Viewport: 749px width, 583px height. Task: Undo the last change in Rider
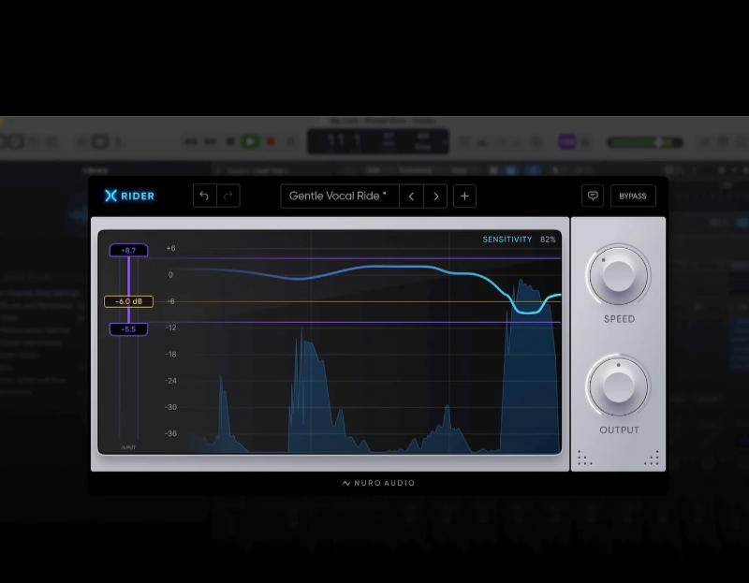tap(204, 196)
